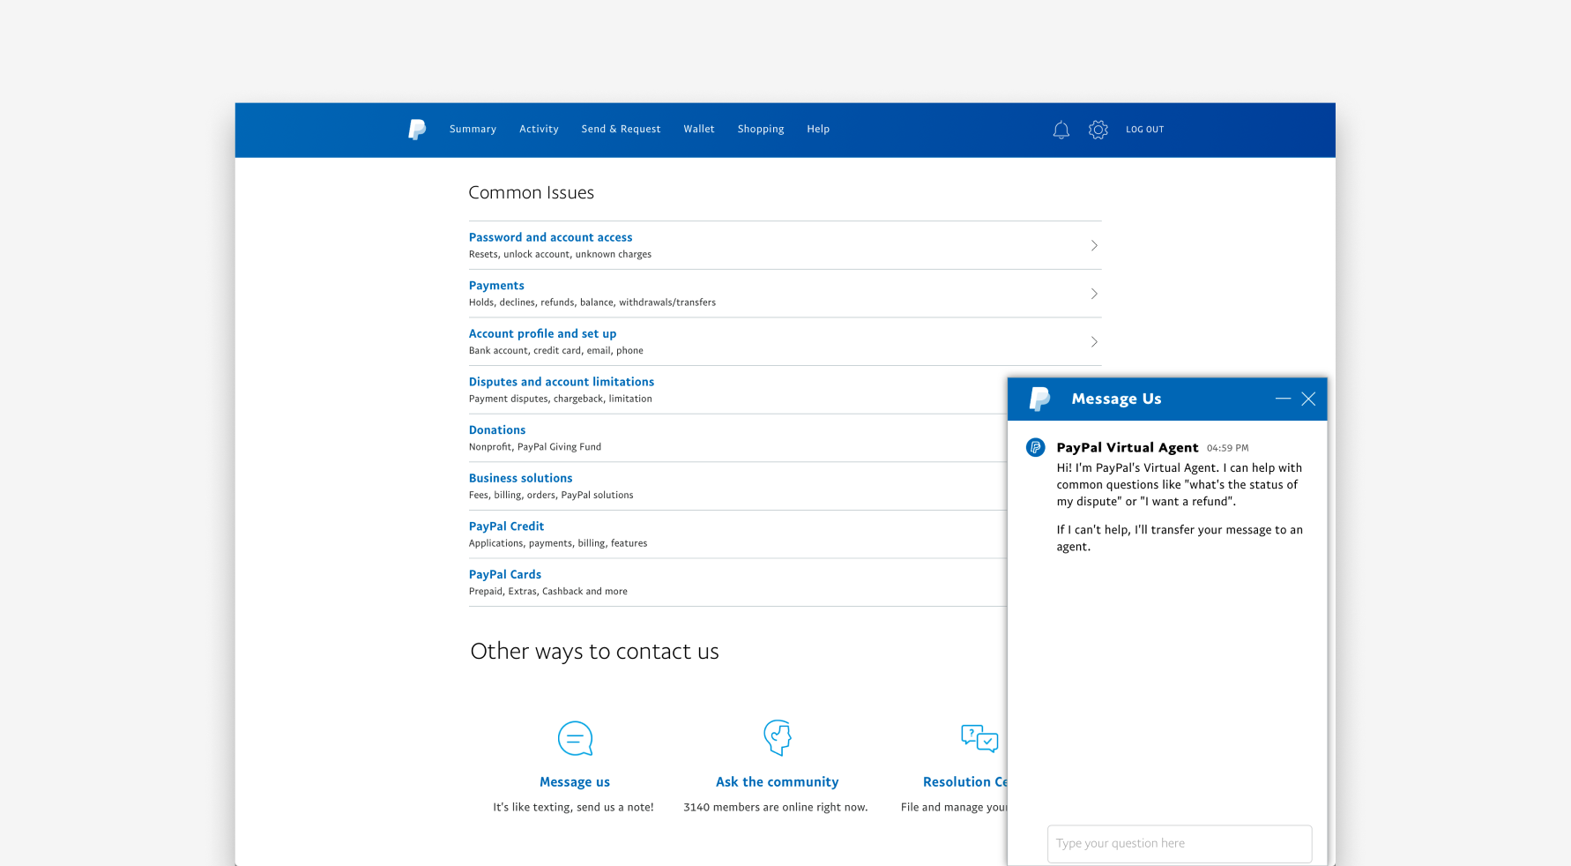Click the 'If I can't help' agent message
This screenshot has width=1571, height=866.
[1179, 538]
